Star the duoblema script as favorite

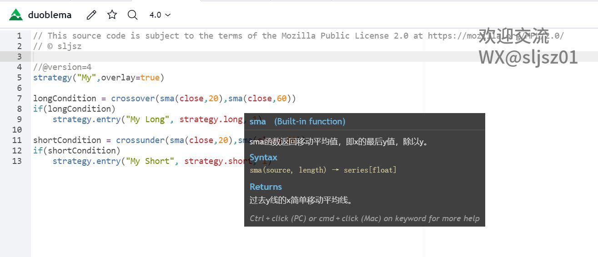pos(112,15)
